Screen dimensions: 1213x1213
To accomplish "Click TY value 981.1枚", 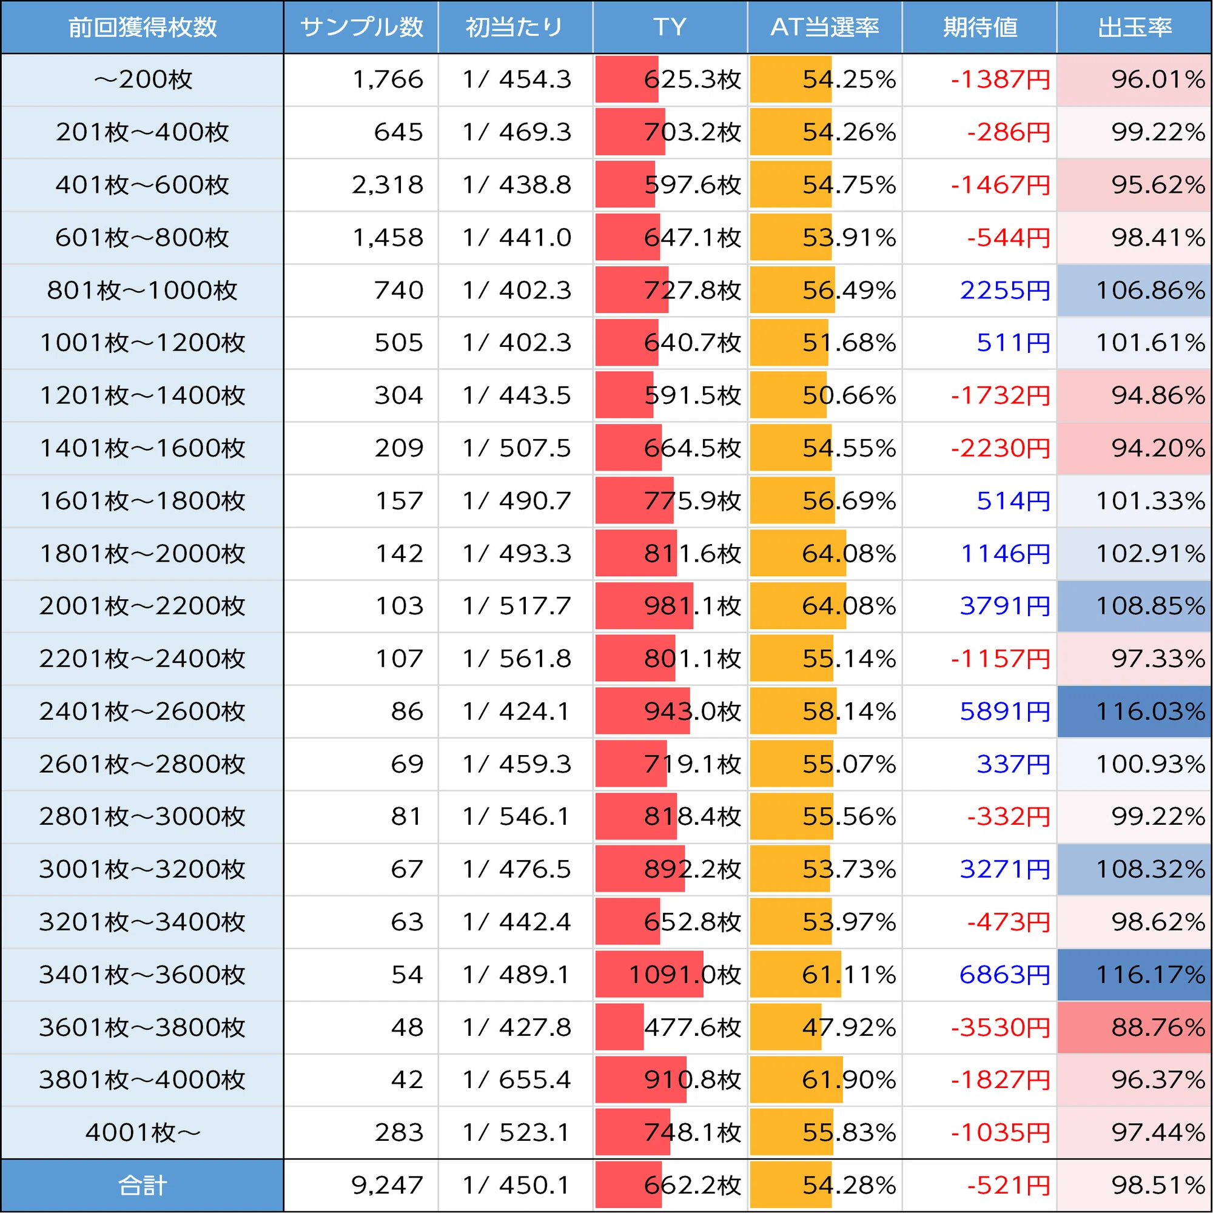I will (x=693, y=606).
